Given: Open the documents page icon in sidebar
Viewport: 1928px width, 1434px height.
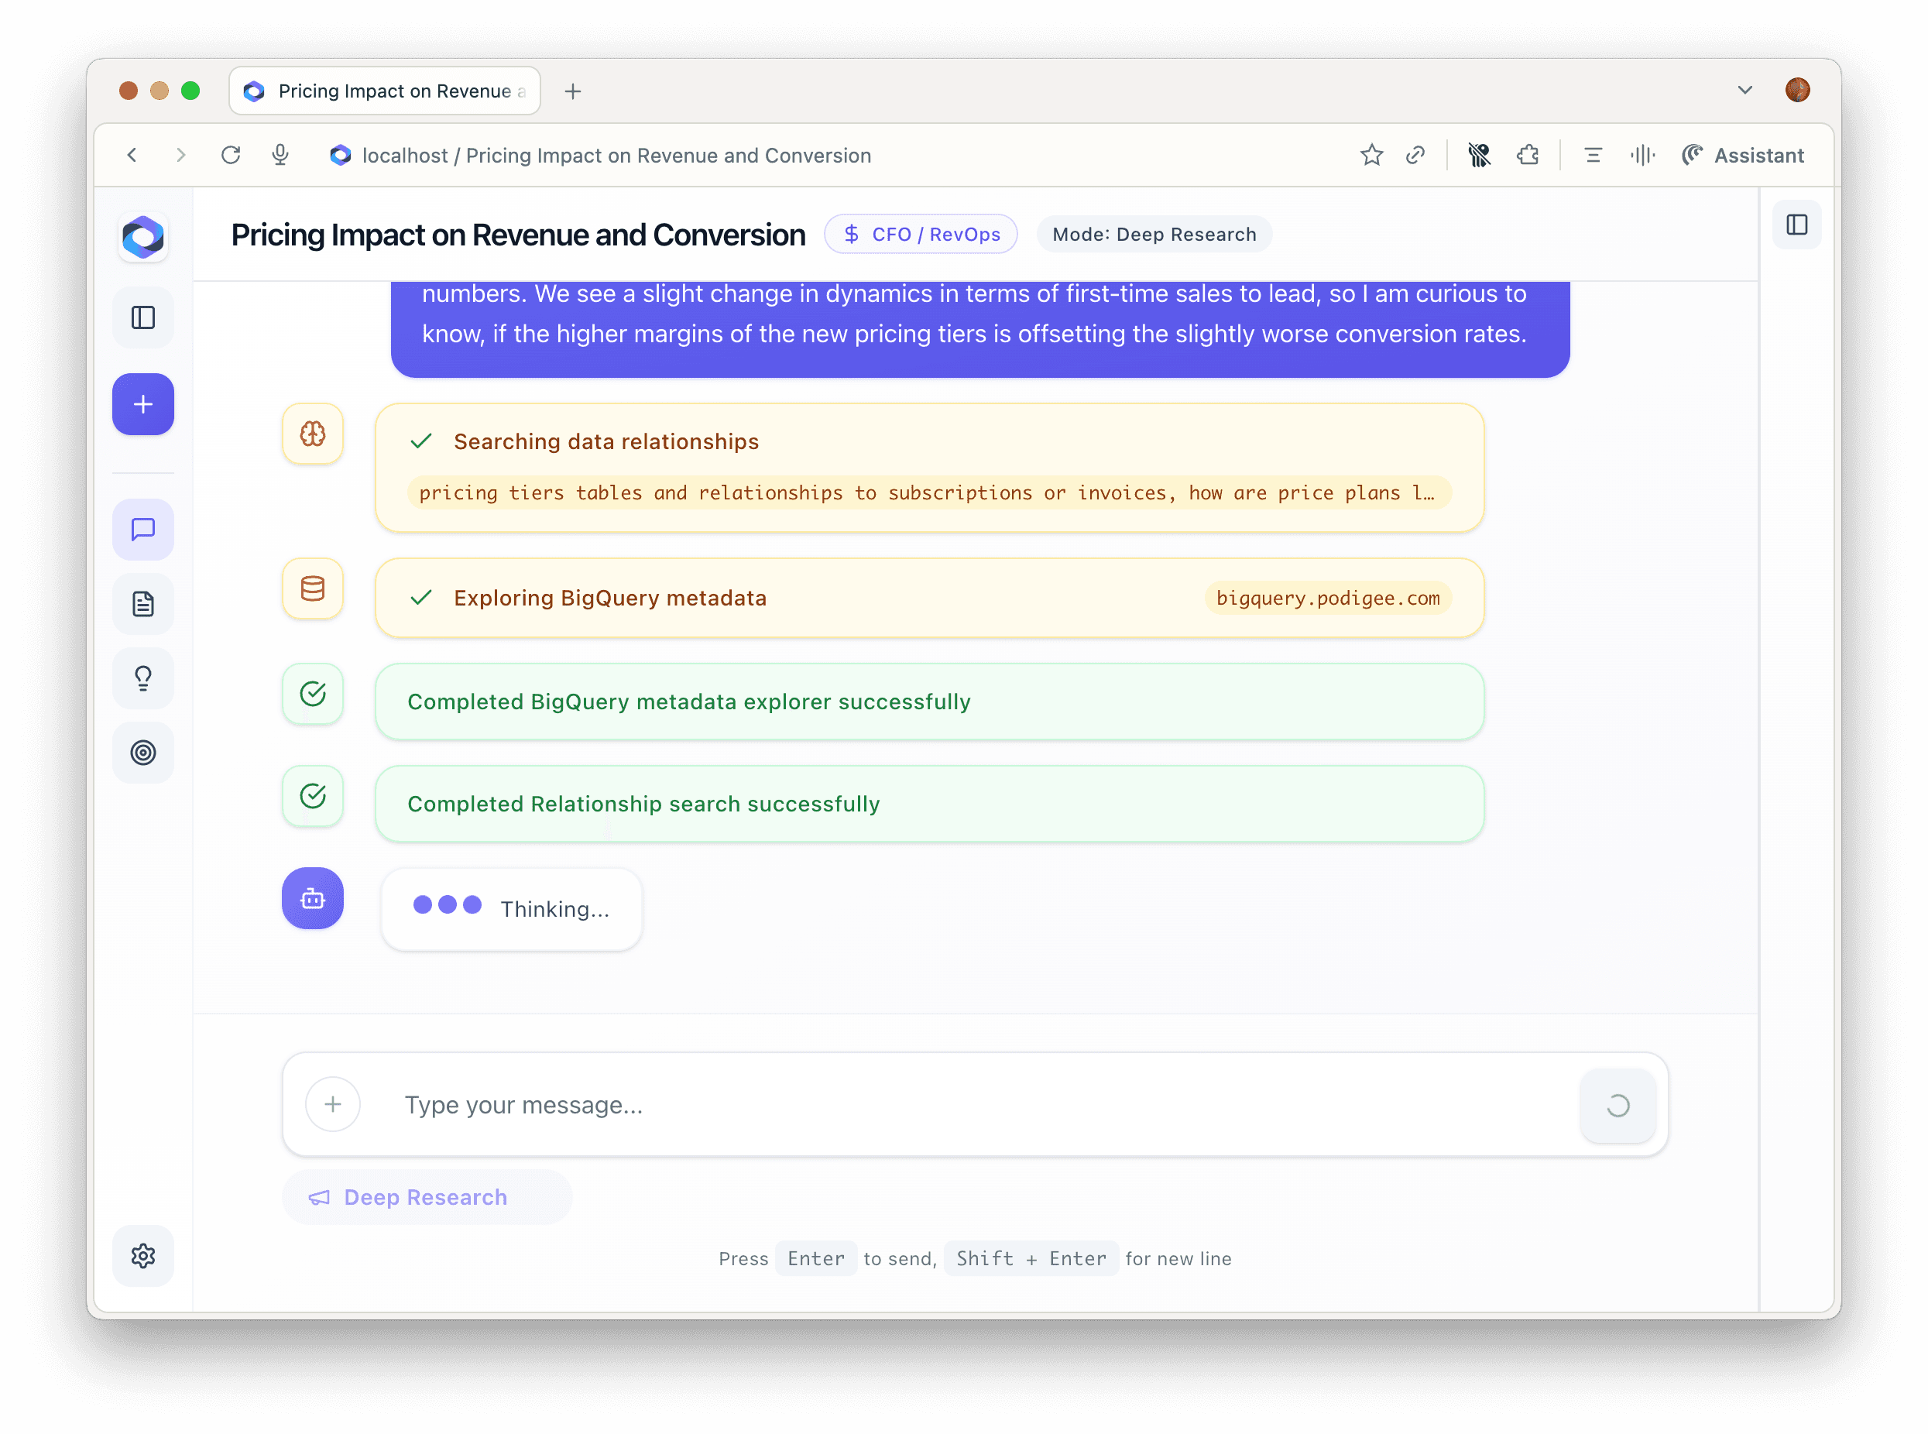Looking at the screenshot, I should 143,604.
